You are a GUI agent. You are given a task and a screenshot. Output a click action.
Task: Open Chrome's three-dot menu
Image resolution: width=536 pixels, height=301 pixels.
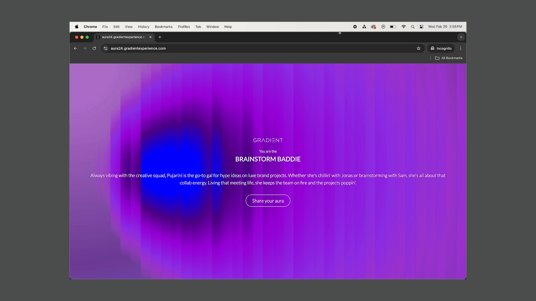pyautogui.click(x=461, y=48)
